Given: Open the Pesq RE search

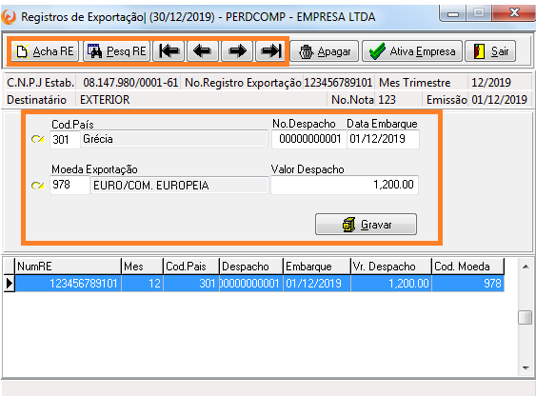Looking at the screenshot, I should click(x=116, y=51).
